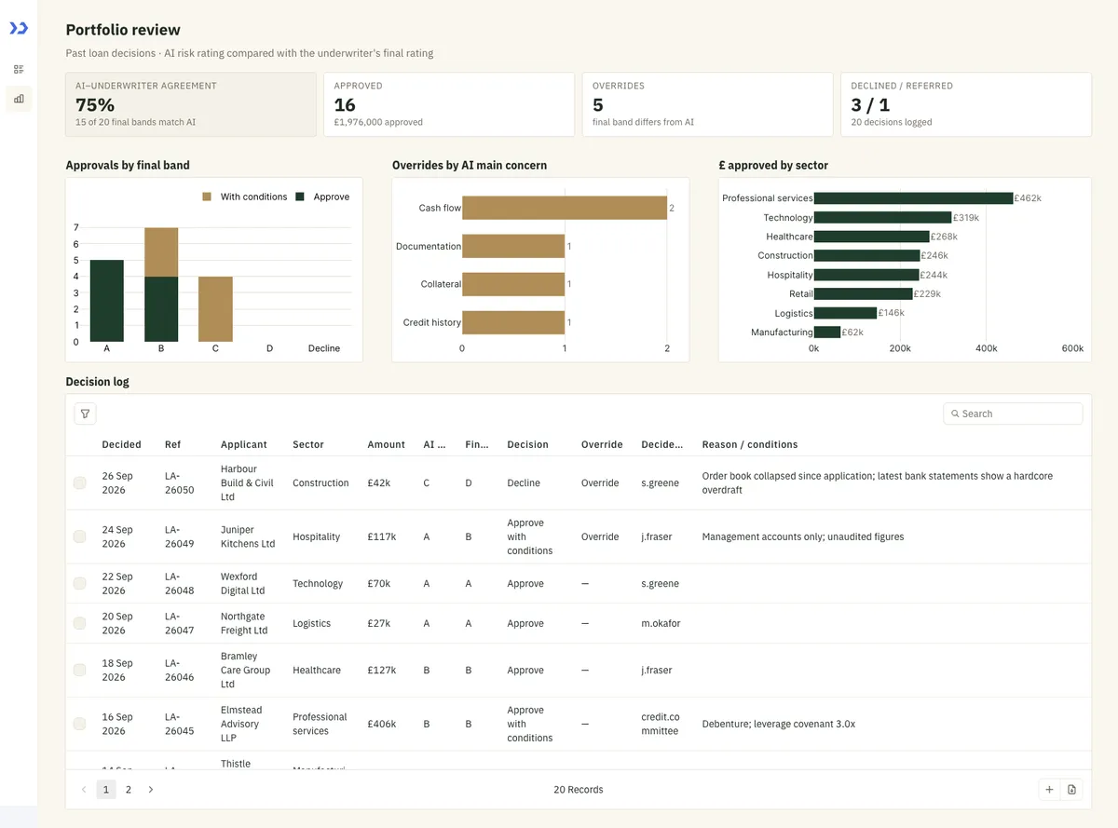Image resolution: width=1118 pixels, height=828 pixels.
Task: Click applicant 'Harbour Build & Civil Ltd'
Action: coord(247,482)
